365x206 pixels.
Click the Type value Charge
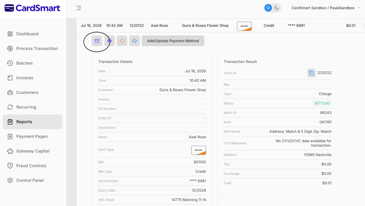click(x=325, y=94)
